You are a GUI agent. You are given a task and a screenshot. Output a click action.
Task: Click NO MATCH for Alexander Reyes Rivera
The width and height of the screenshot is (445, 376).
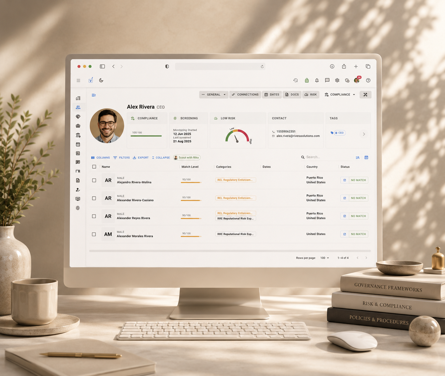point(358,216)
